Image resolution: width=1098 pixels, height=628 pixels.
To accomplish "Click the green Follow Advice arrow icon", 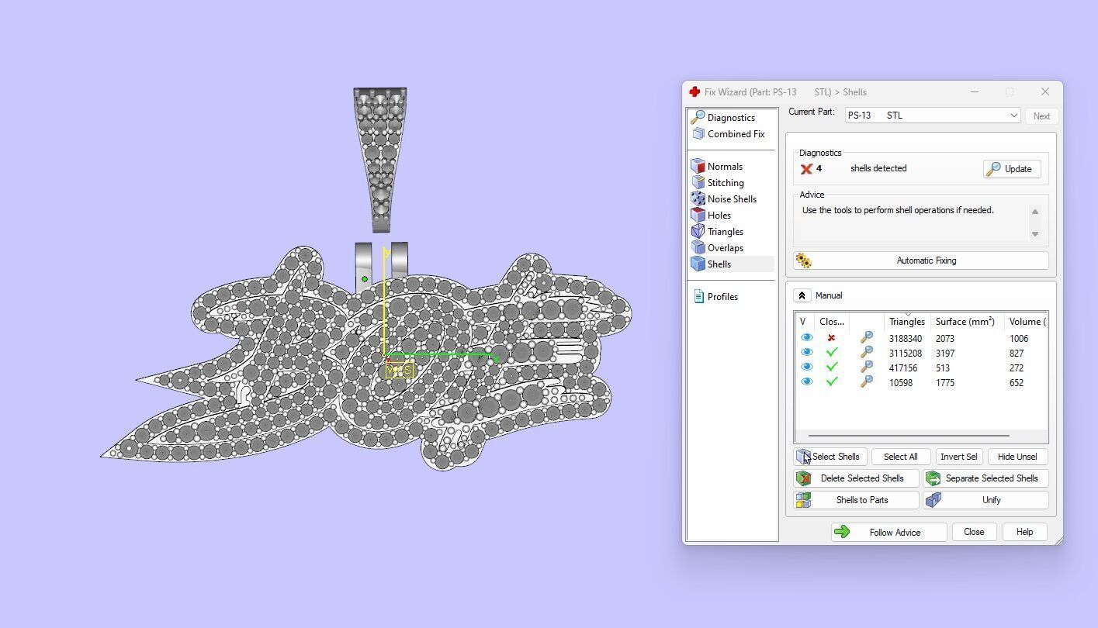I will coord(841,532).
